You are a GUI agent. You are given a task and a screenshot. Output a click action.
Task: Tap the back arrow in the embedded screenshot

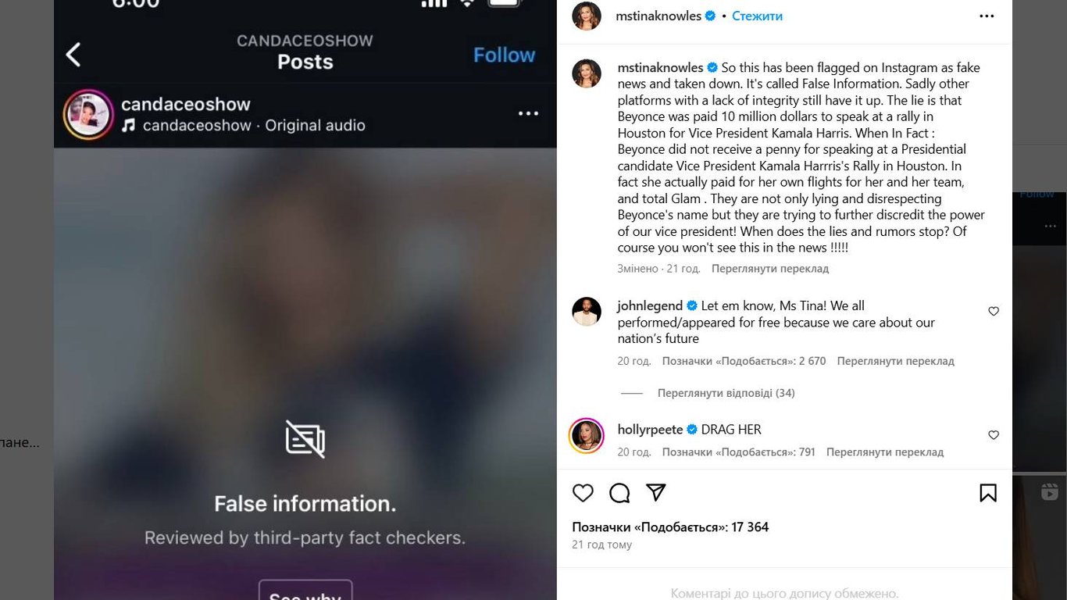[x=73, y=55]
